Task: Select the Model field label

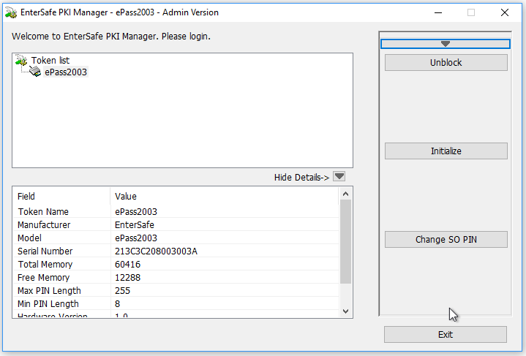Action: click(x=29, y=238)
